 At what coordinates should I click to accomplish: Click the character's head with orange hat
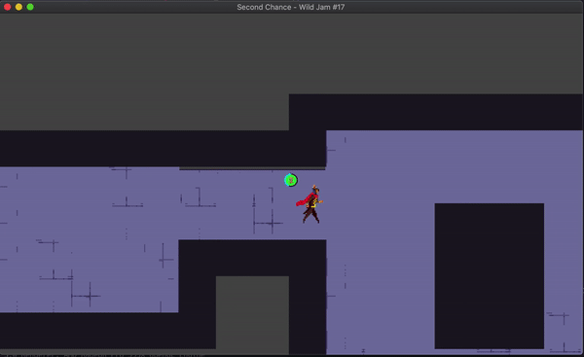pos(315,189)
